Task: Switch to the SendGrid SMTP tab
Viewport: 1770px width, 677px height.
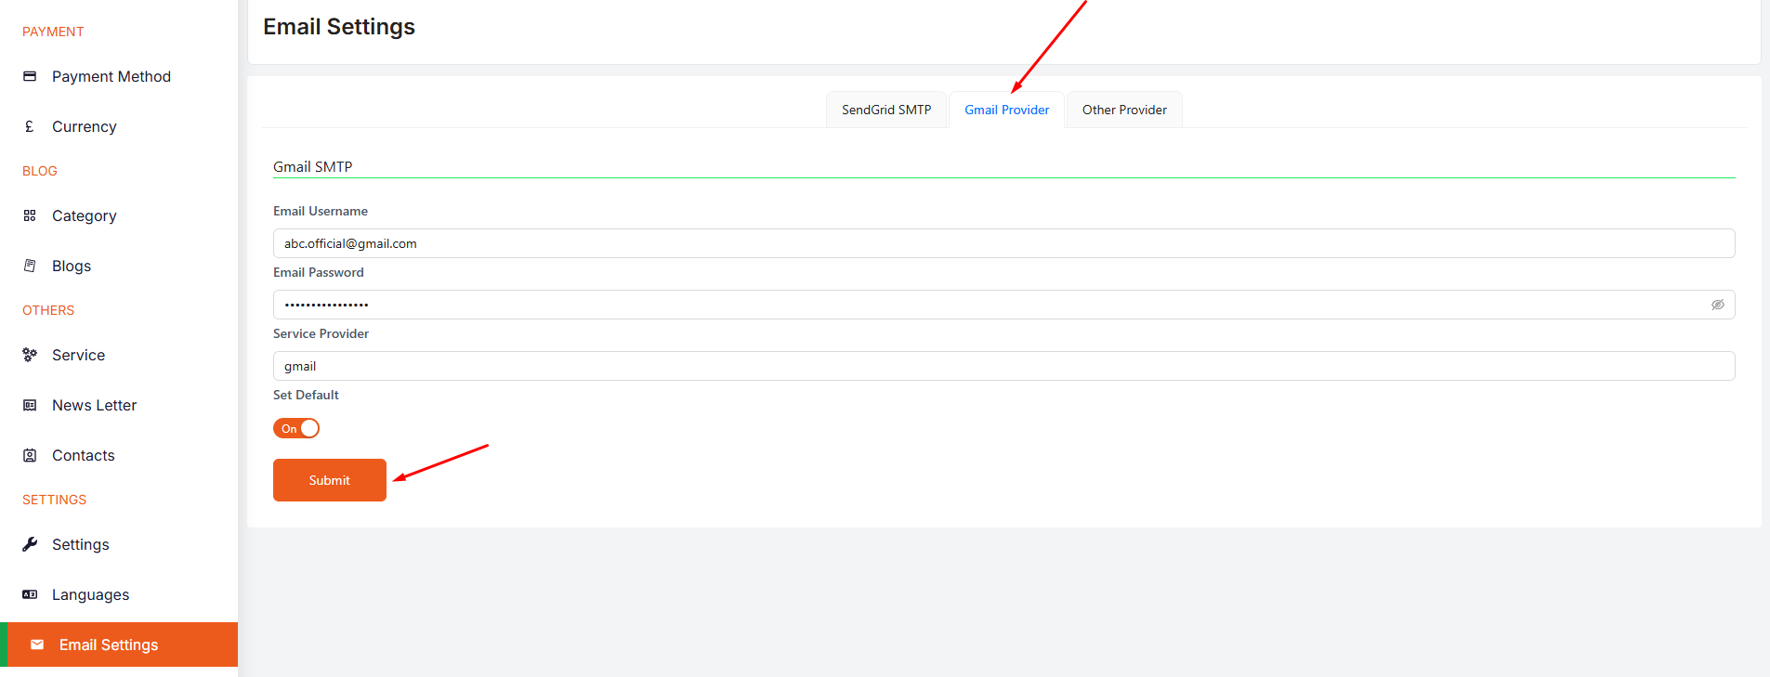Action: click(885, 110)
